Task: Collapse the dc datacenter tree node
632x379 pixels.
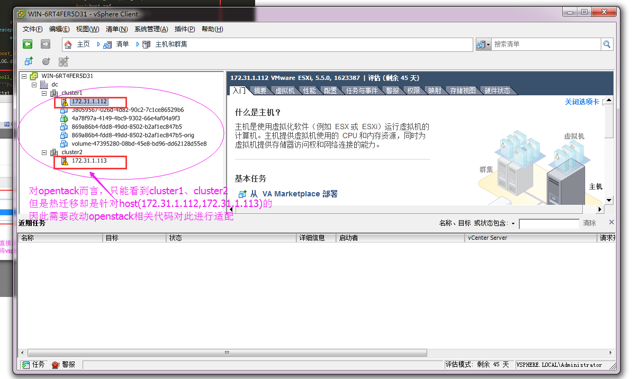Action: 34,85
